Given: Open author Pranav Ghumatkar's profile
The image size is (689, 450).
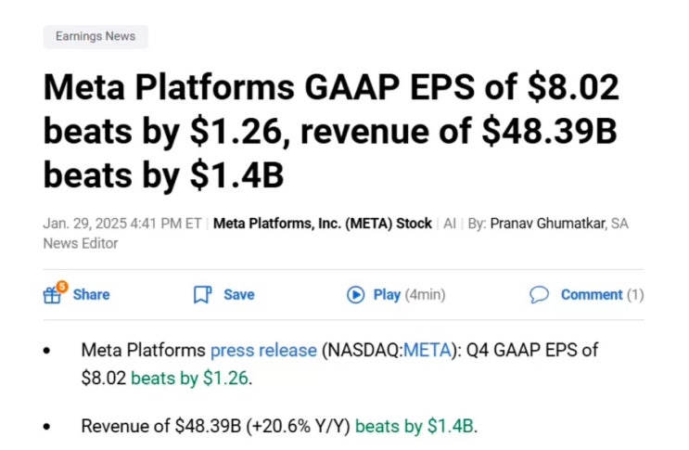Looking at the screenshot, I should tap(548, 224).
